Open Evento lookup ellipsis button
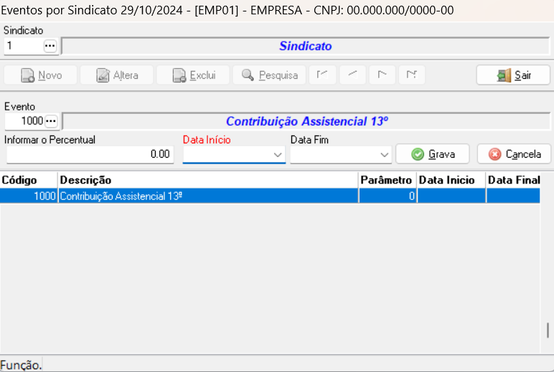The height and width of the screenshot is (372, 554). 51,121
